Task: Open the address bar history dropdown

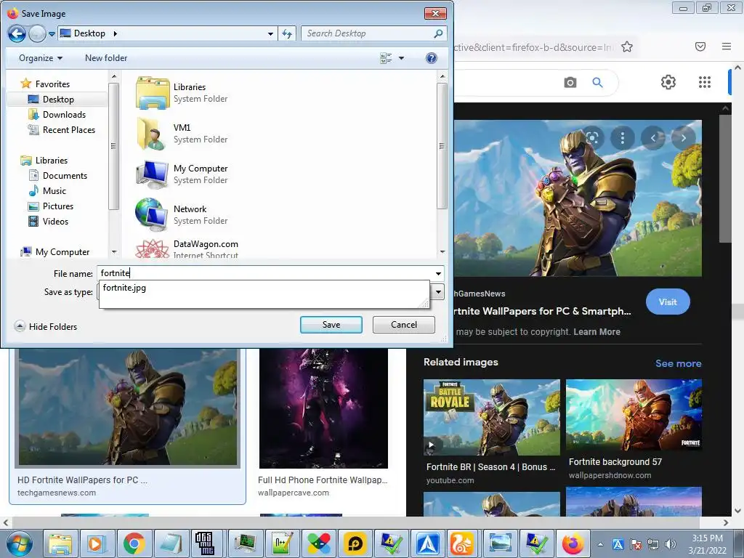Action: [270, 33]
